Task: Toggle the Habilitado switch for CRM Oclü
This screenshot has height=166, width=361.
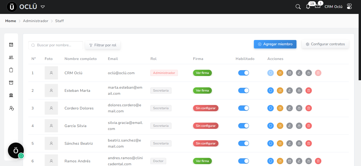Action: pyautogui.click(x=244, y=73)
